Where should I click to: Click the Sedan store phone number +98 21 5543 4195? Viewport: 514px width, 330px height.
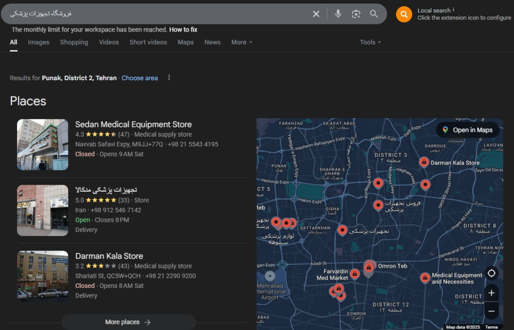click(193, 144)
